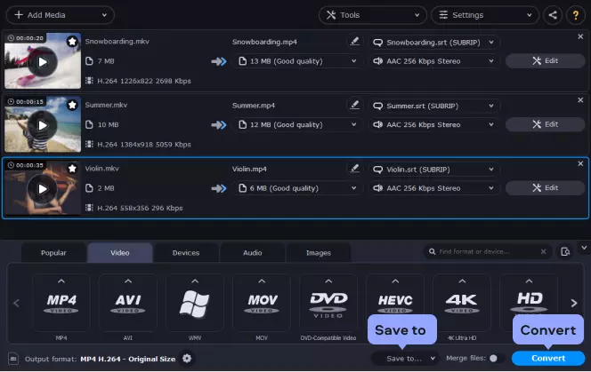Screen dimensions: 591x372
Task: Open Violin row AAC audio dropdown
Action: point(433,188)
